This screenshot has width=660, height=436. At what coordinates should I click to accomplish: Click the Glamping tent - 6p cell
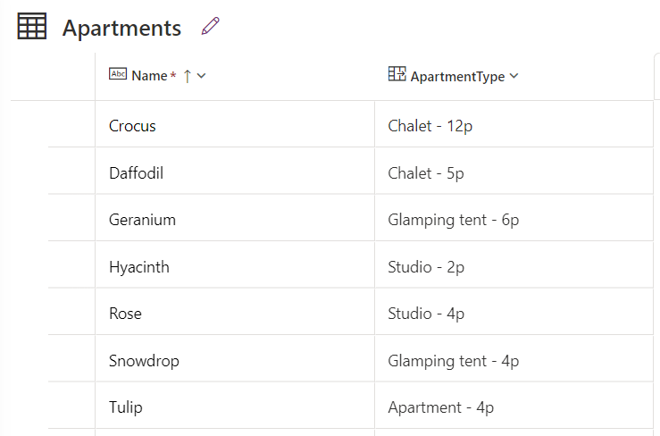click(514, 218)
